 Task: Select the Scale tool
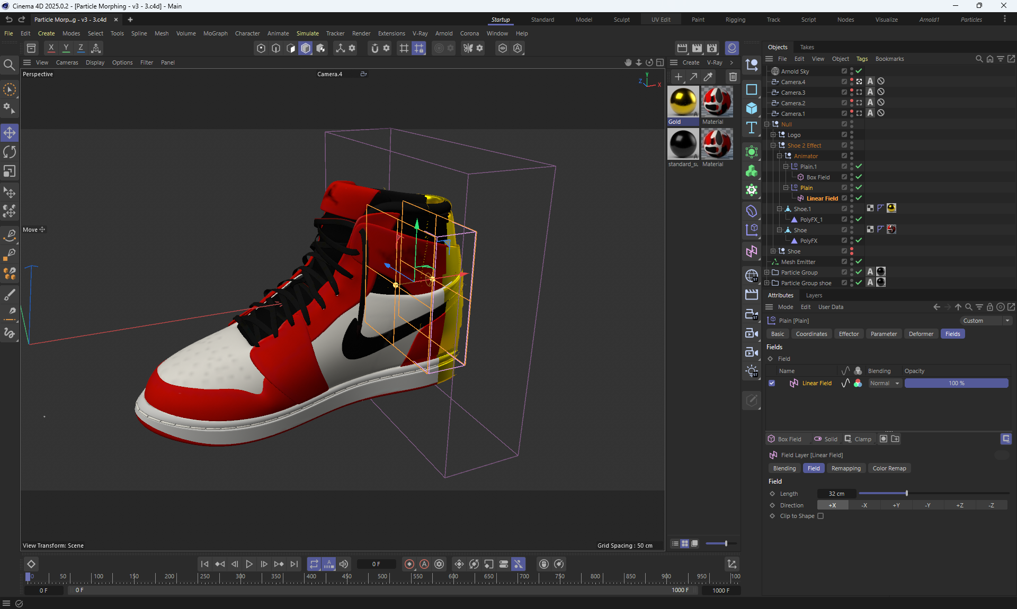click(10, 171)
